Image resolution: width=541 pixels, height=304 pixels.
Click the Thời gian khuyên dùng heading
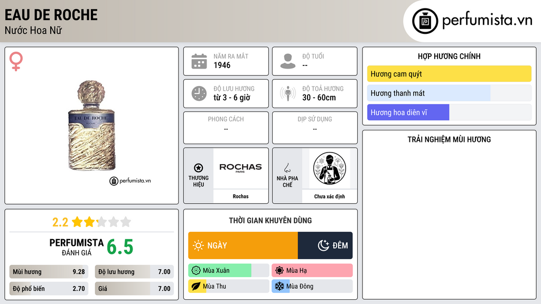tap(270, 221)
